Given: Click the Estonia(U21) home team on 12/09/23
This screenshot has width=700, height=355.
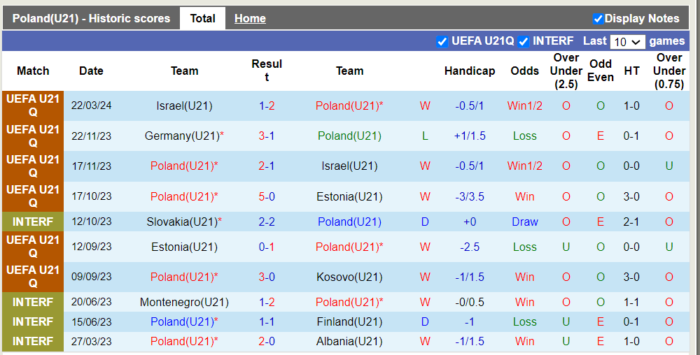Looking at the screenshot, I should pyautogui.click(x=184, y=247).
